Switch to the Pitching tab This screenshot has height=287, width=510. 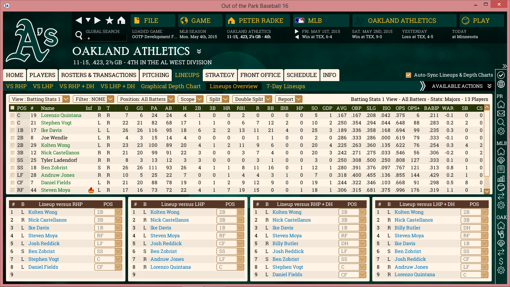coord(156,75)
